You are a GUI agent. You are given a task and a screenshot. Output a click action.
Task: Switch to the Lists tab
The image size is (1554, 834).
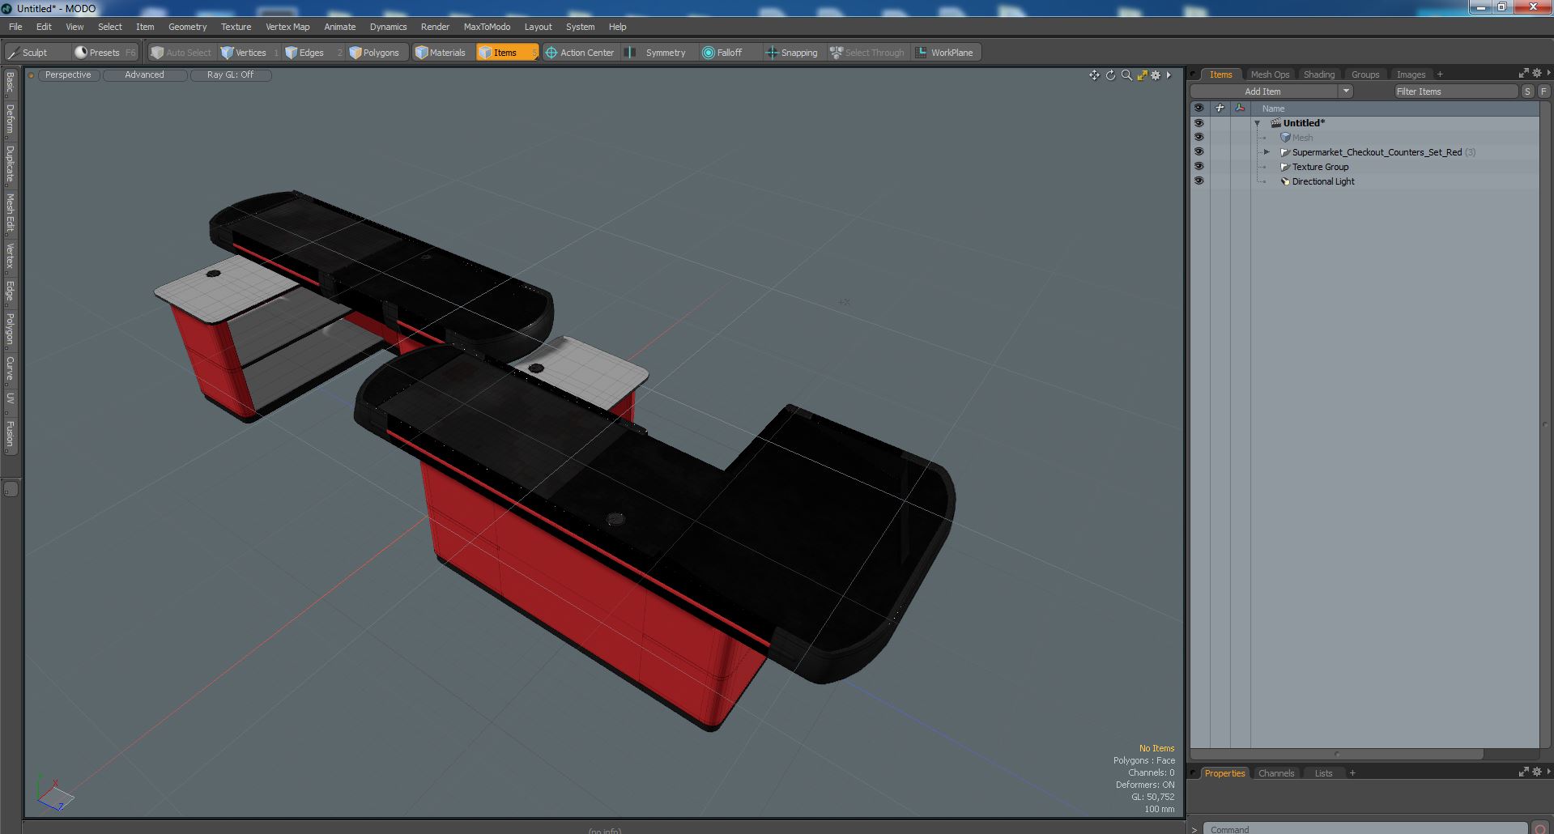click(1323, 773)
